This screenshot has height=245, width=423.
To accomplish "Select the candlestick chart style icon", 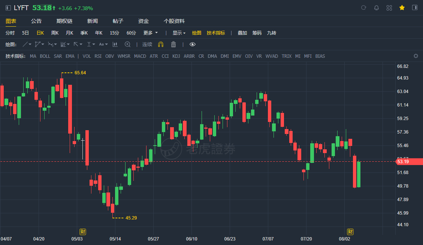I will tap(115, 44).
